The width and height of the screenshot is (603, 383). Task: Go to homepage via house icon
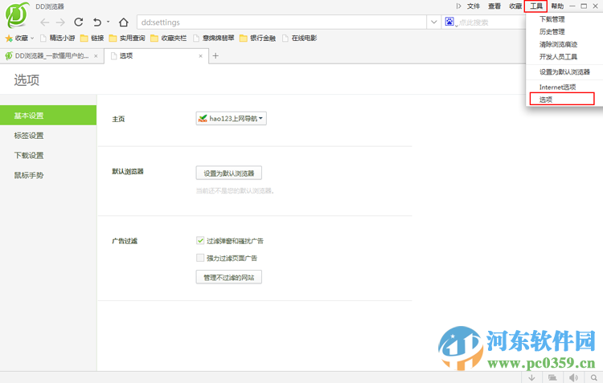tap(124, 22)
